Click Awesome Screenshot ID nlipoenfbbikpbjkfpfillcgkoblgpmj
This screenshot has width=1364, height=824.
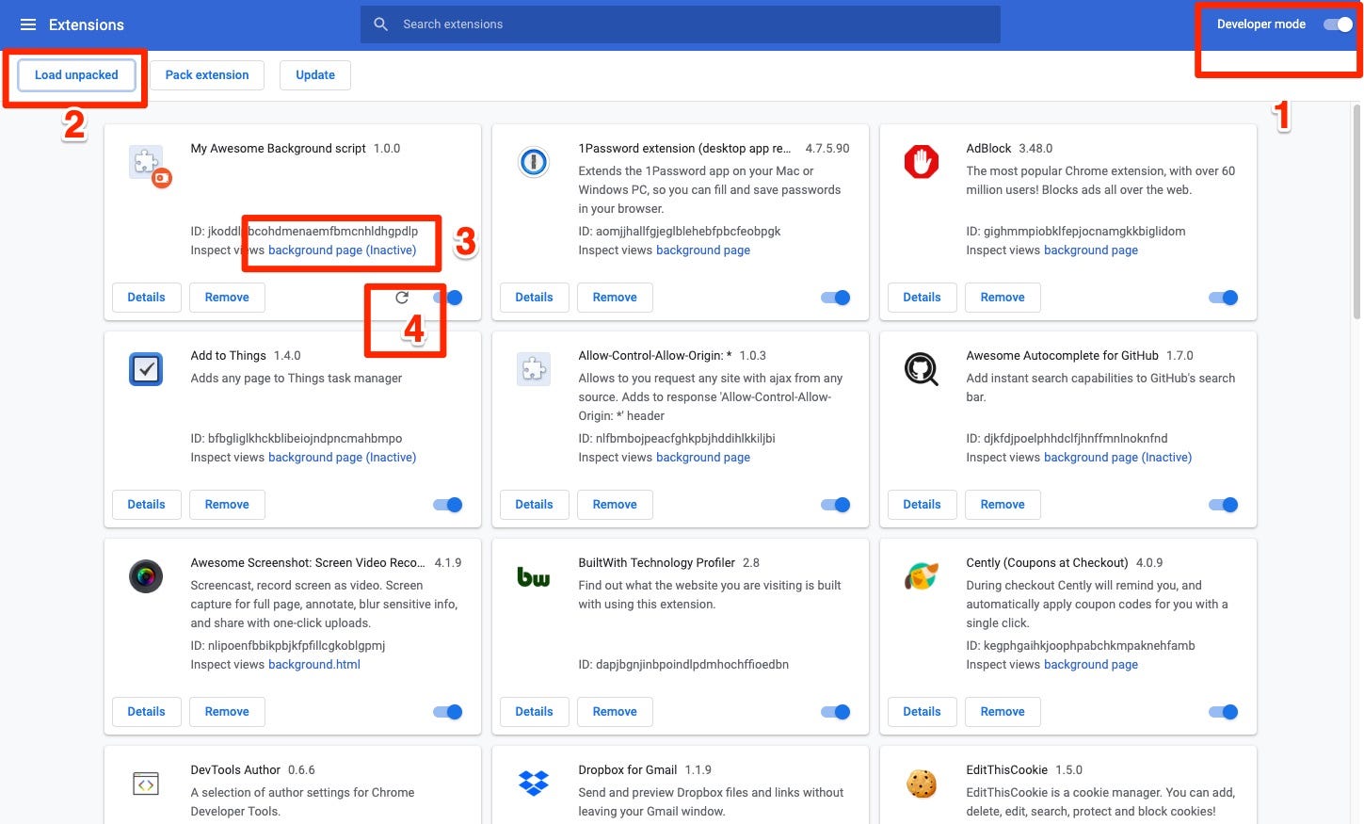pyautogui.click(x=288, y=646)
